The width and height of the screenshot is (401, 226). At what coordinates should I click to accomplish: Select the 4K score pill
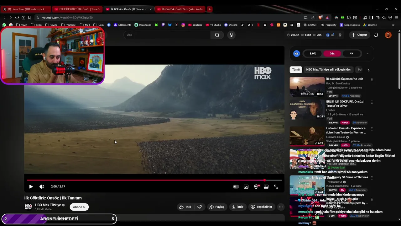pos(352,54)
